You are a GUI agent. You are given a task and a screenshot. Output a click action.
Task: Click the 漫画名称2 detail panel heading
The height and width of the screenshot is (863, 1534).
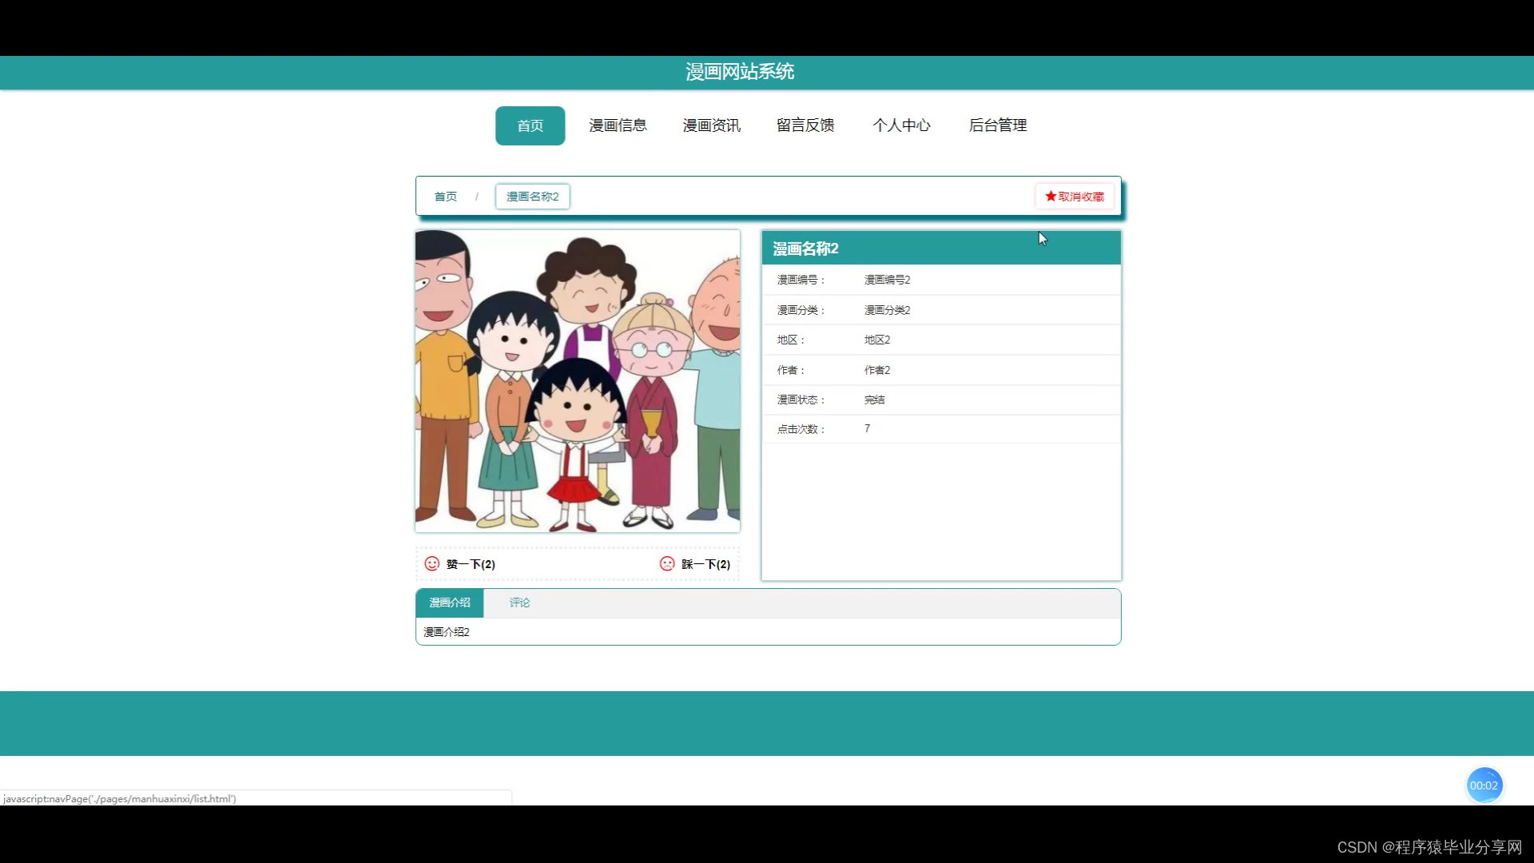(805, 249)
